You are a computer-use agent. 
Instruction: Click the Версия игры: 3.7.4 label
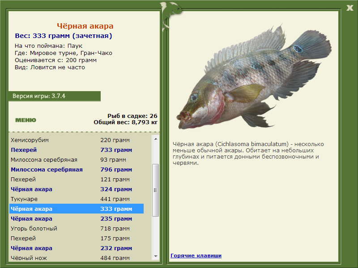click(54, 96)
